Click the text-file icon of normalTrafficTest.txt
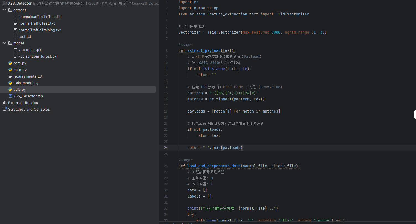 tap(15, 23)
